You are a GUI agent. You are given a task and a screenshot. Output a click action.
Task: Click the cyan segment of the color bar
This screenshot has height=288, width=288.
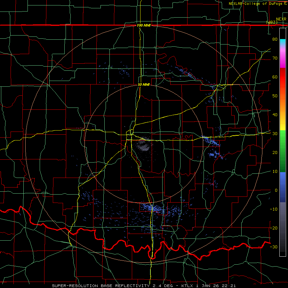click(283, 42)
